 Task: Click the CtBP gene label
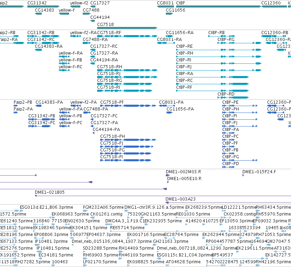[x=181, y=3]
